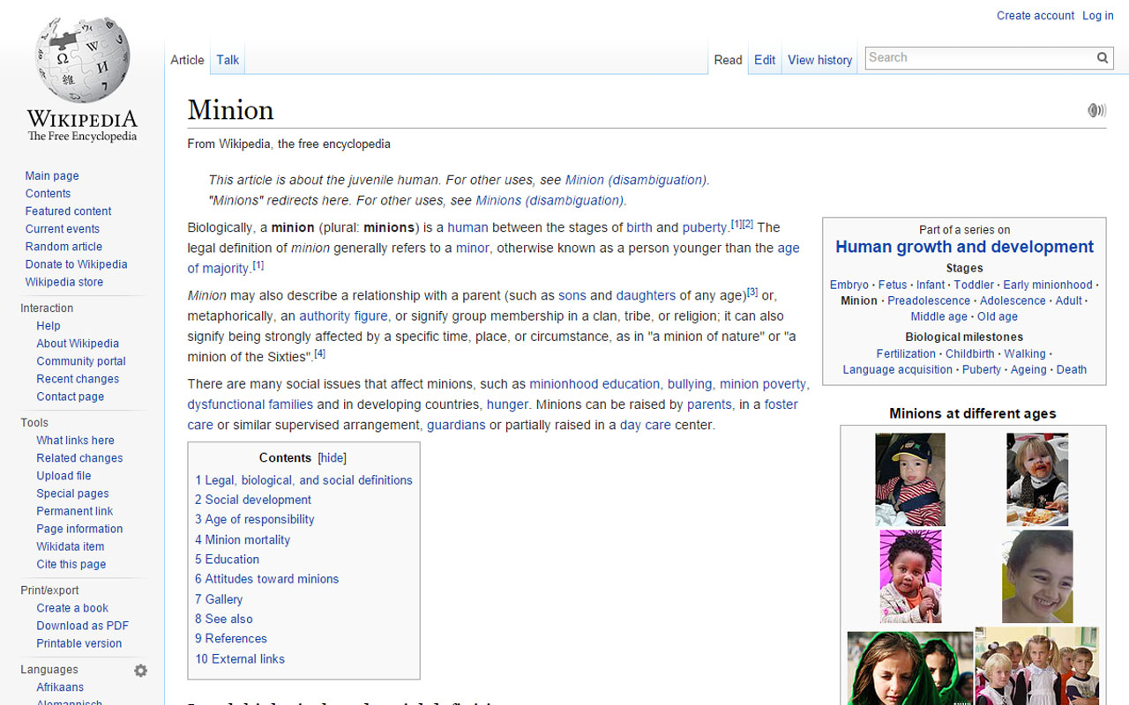Open Random article link
This screenshot has width=1129, height=705.
coord(64,247)
